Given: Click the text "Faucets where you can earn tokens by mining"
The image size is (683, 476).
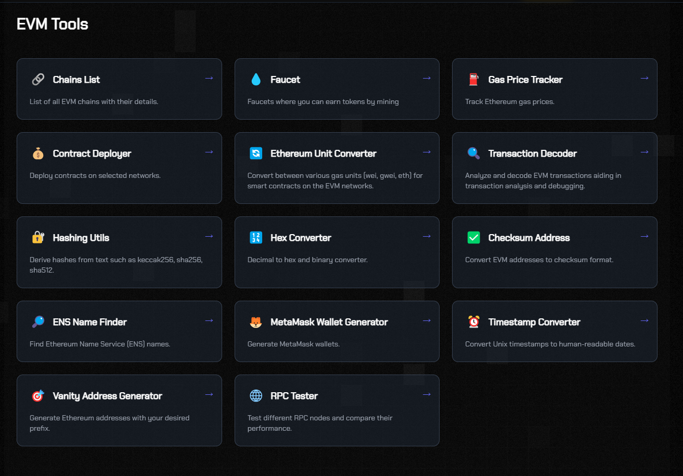Looking at the screenshot, I should 323,101.
